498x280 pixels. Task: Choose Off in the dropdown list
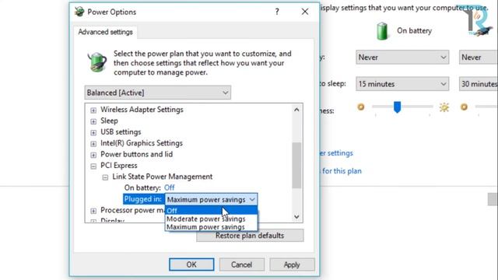coord(211,211)
